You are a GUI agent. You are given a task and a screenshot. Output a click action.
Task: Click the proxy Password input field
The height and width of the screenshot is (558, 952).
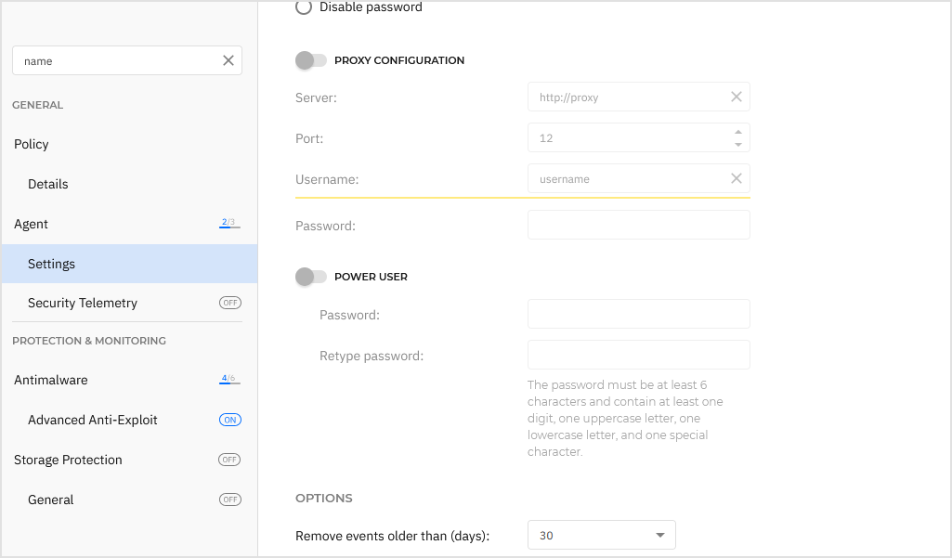[x=638, y=225]
